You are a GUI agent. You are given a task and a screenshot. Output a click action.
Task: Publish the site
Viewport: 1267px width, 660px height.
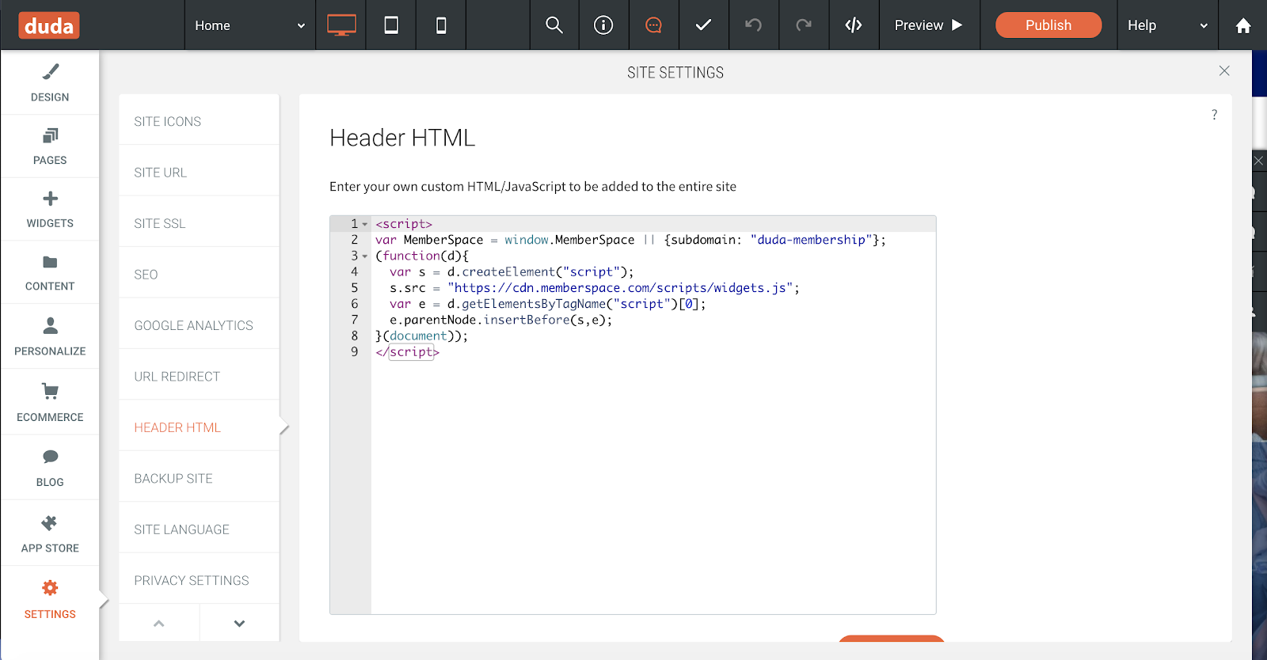[x=1048, y=25]
